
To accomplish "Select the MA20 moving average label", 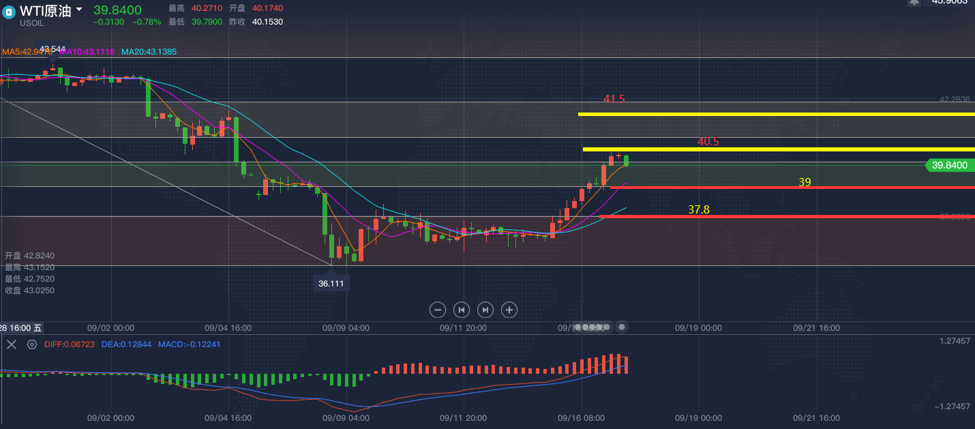I will pos(149,52).
